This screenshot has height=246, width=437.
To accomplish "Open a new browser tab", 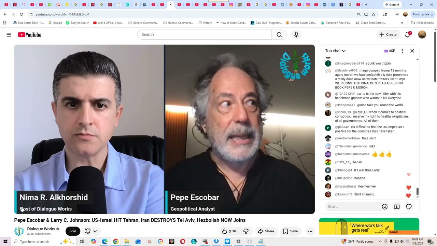I will (x=366, y=5).
